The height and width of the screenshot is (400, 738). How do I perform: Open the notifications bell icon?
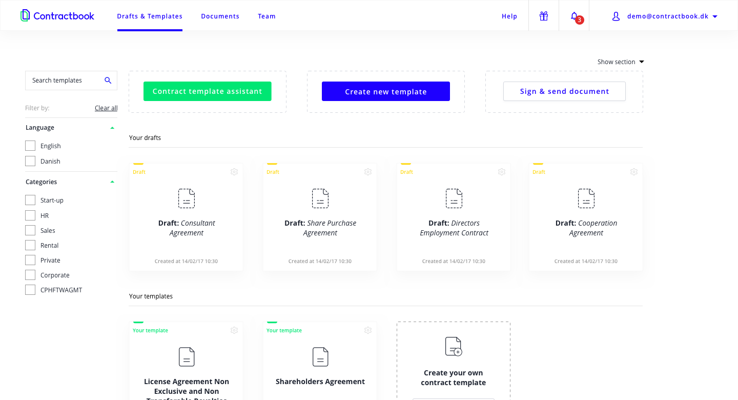point(574,16)
